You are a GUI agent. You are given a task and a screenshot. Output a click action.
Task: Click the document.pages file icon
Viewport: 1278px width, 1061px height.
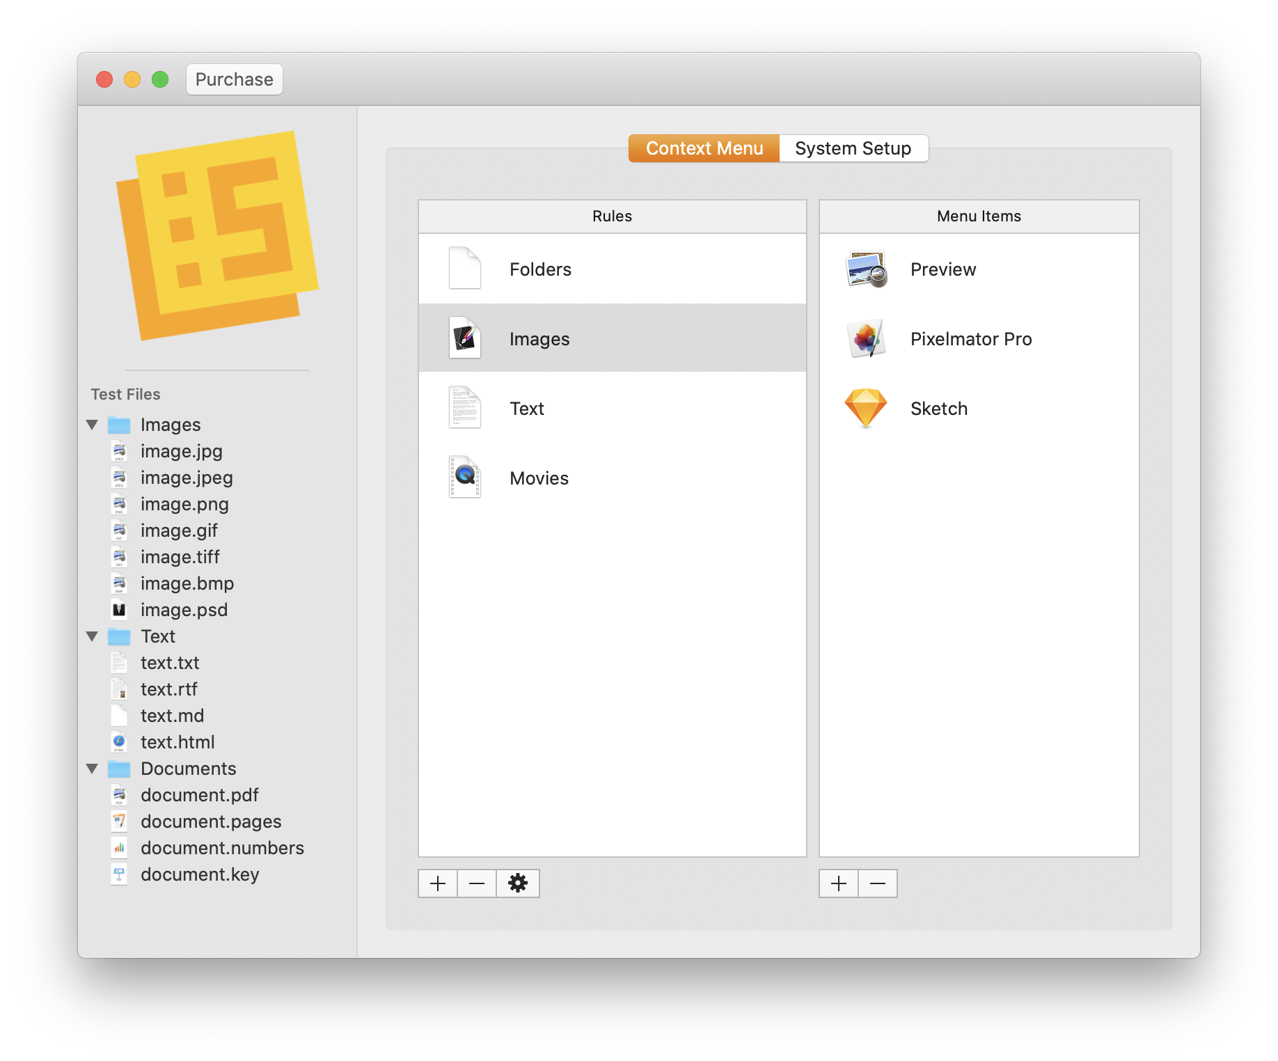click(x=119, y=822)
